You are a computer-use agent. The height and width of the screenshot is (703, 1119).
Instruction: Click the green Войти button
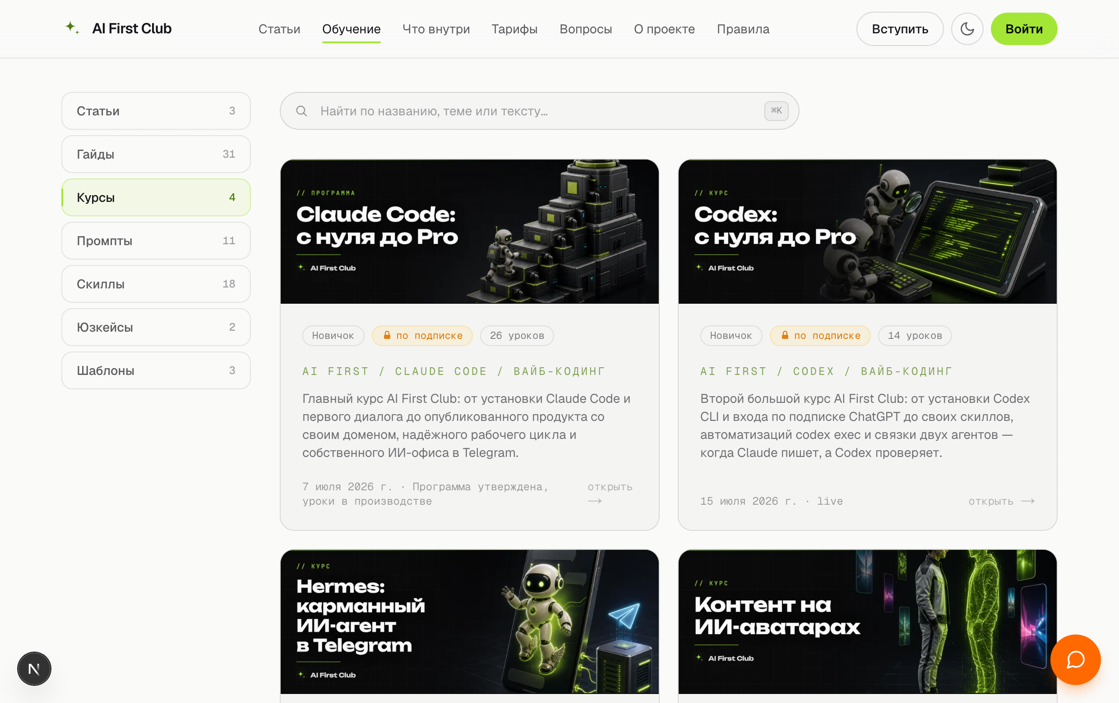coord(1024,29)
